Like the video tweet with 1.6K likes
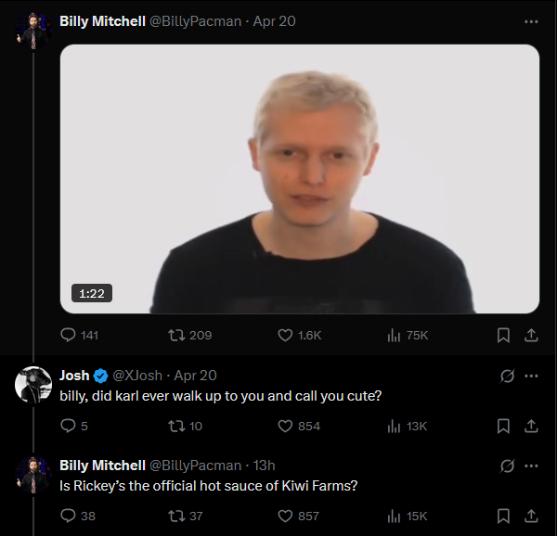557x536 pixels. point(286,335)
